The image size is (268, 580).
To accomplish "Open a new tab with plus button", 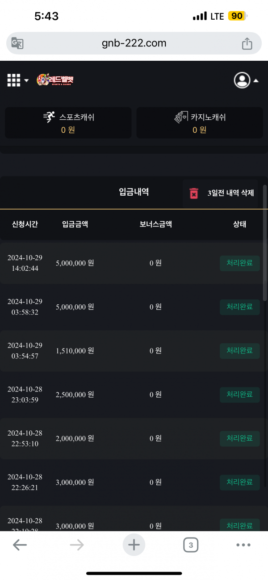I will [x=134, y=545].
